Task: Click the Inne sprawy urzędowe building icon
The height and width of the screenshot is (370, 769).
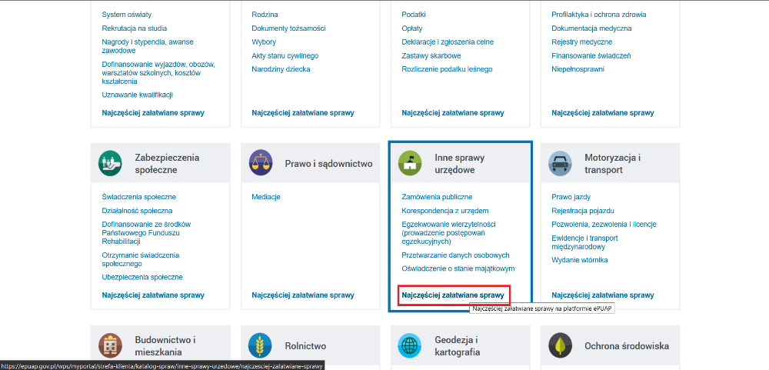Action: 411,163
